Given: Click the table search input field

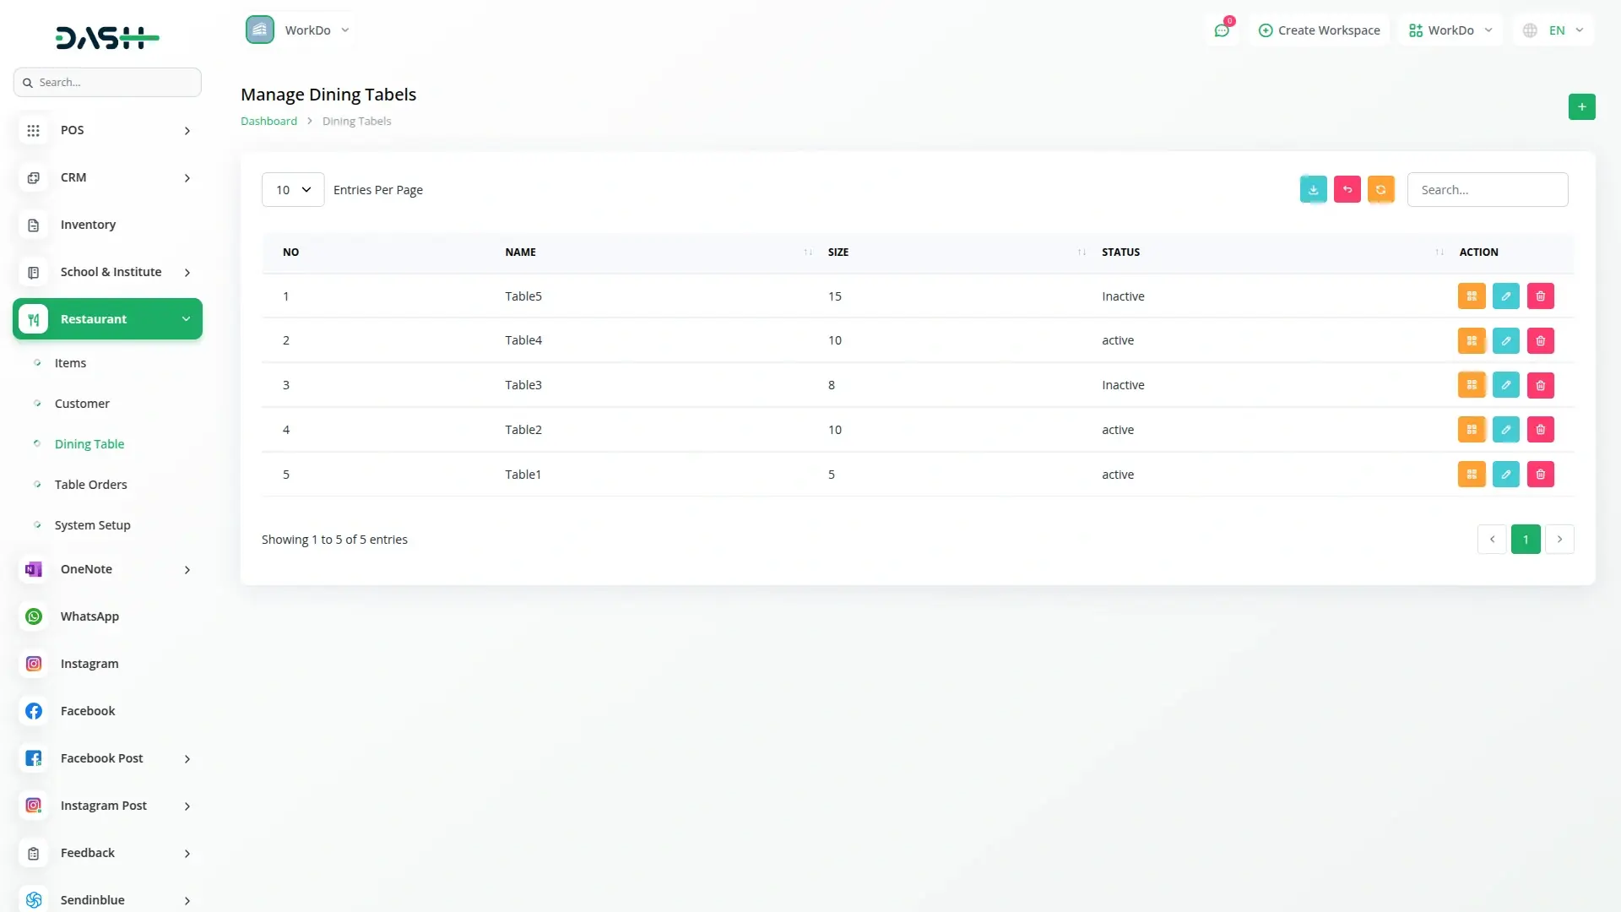Looking at the screenshot, I should coord(1487,190).
